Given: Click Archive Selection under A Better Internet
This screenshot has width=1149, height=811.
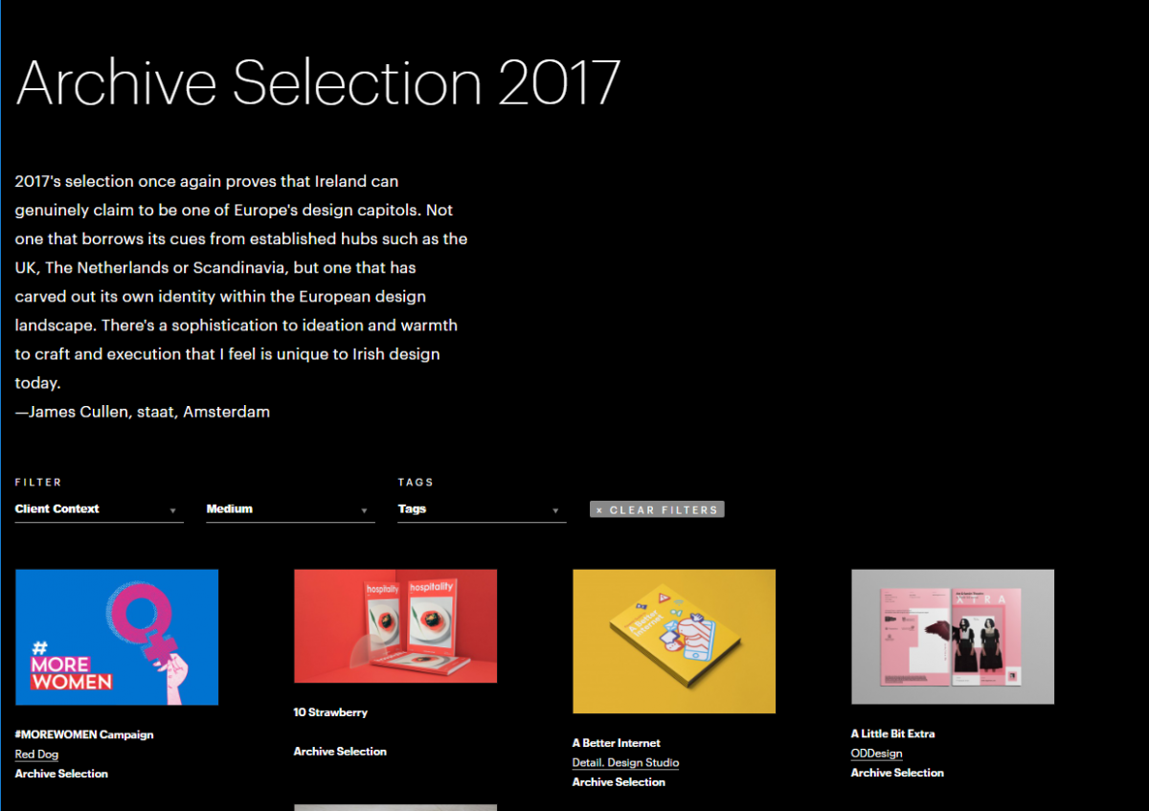Looking at the screenshot, I should 619,782.
